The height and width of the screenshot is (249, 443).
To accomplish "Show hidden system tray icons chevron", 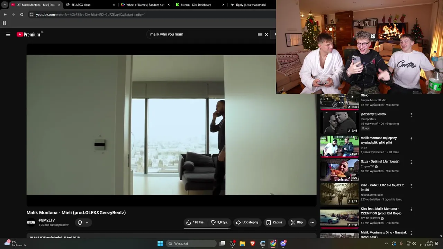I will [386, 243].
